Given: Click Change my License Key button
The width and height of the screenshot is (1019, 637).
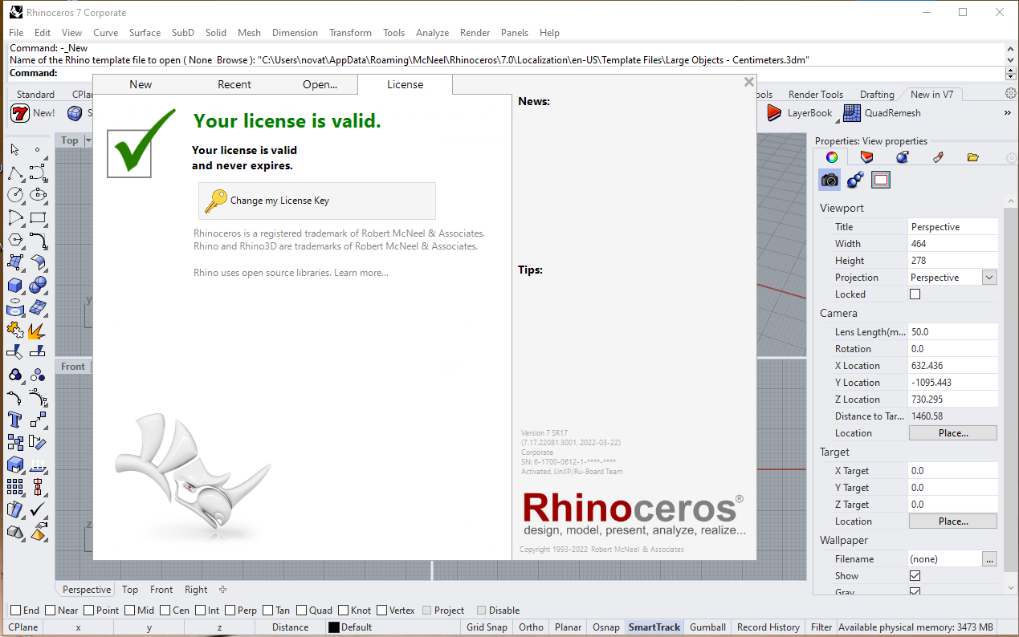Looking at the screenshot, I should (317, 201).
